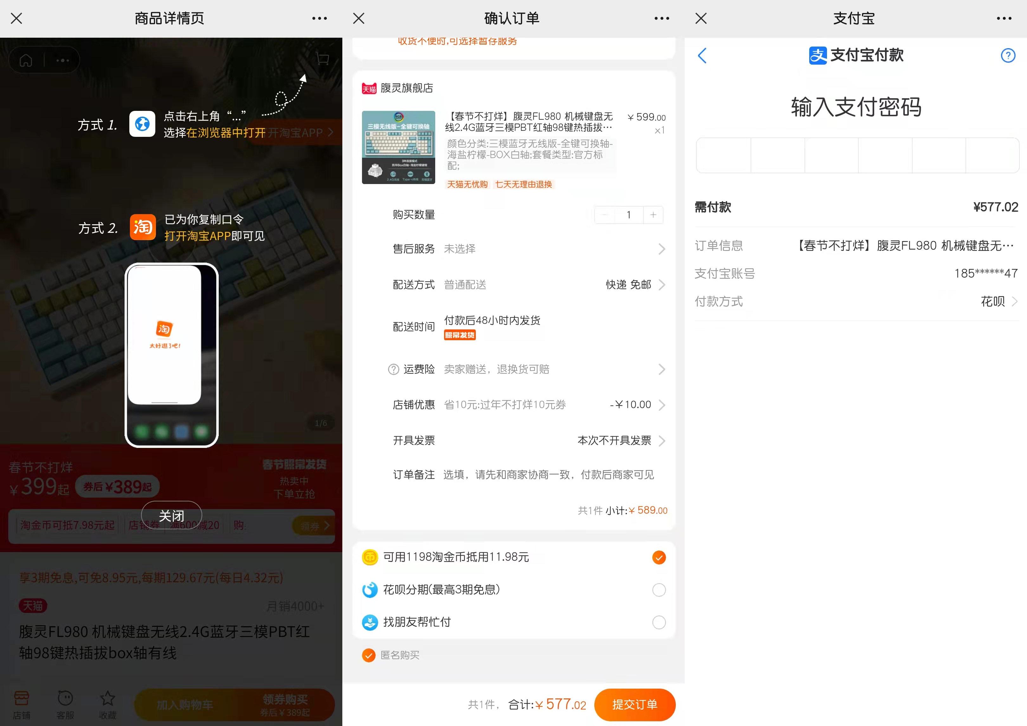The width and height of the screenshot is (1027, 726).
Task: Open 客服 customer service icon
Action: (x=65, y=704)
